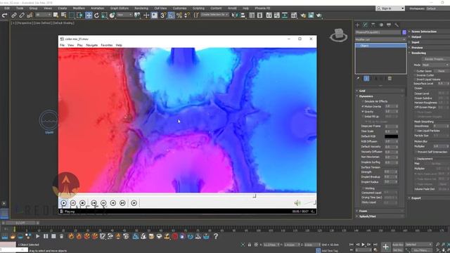Start simulation from Phoenix FD toolbar

[x=37, y=236]
